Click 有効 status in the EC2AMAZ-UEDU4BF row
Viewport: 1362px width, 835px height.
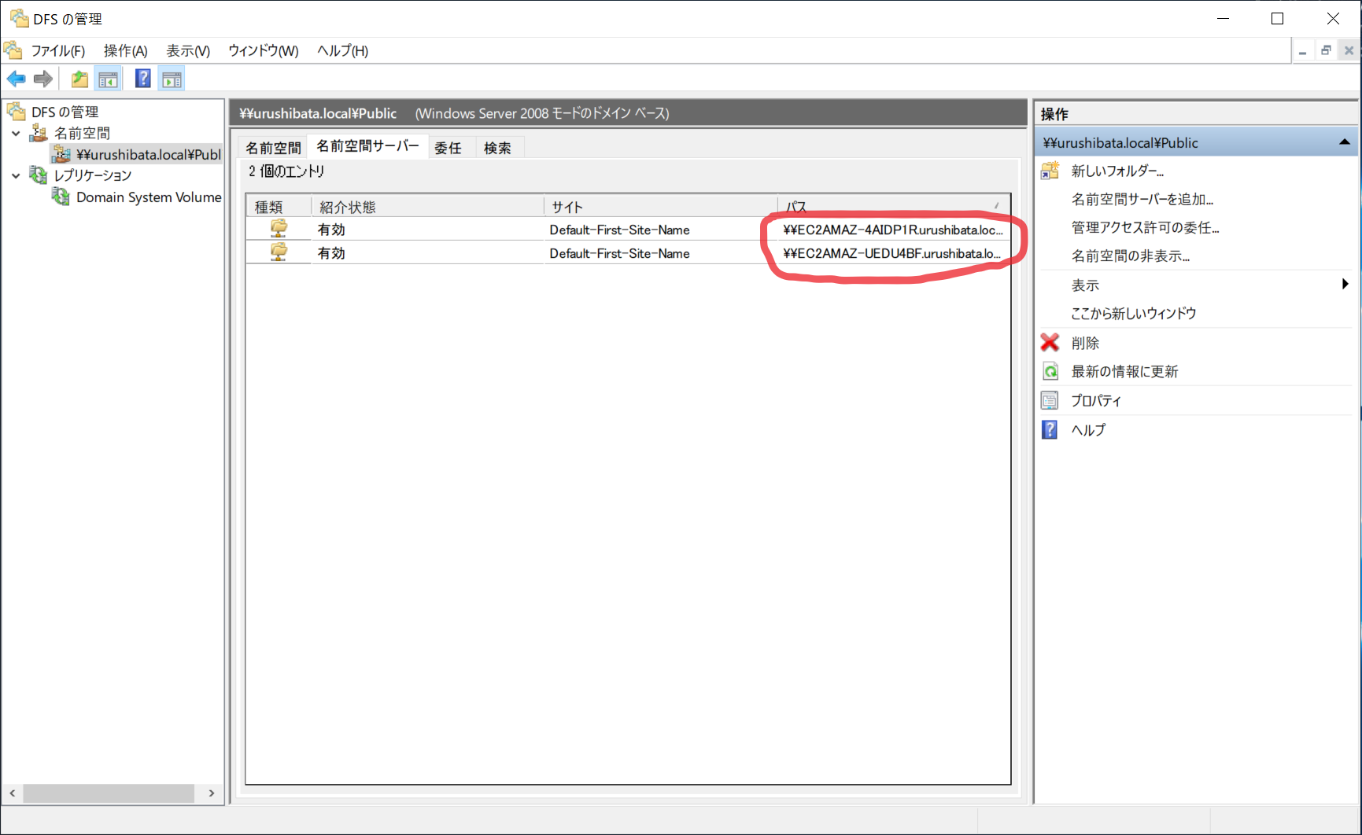pos(331,253)
